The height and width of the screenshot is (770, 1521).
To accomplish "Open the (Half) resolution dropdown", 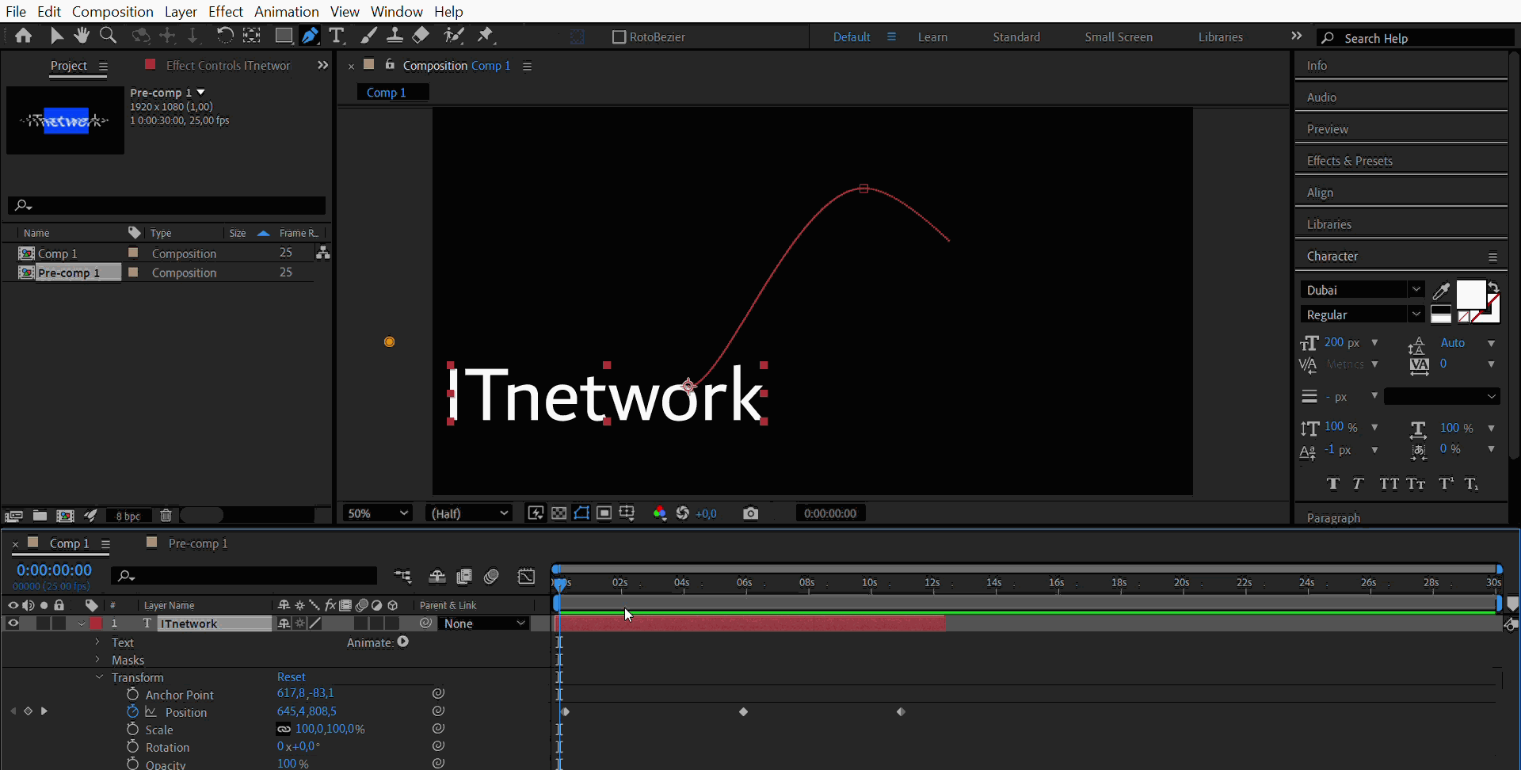I will click(x=468, y=513).
